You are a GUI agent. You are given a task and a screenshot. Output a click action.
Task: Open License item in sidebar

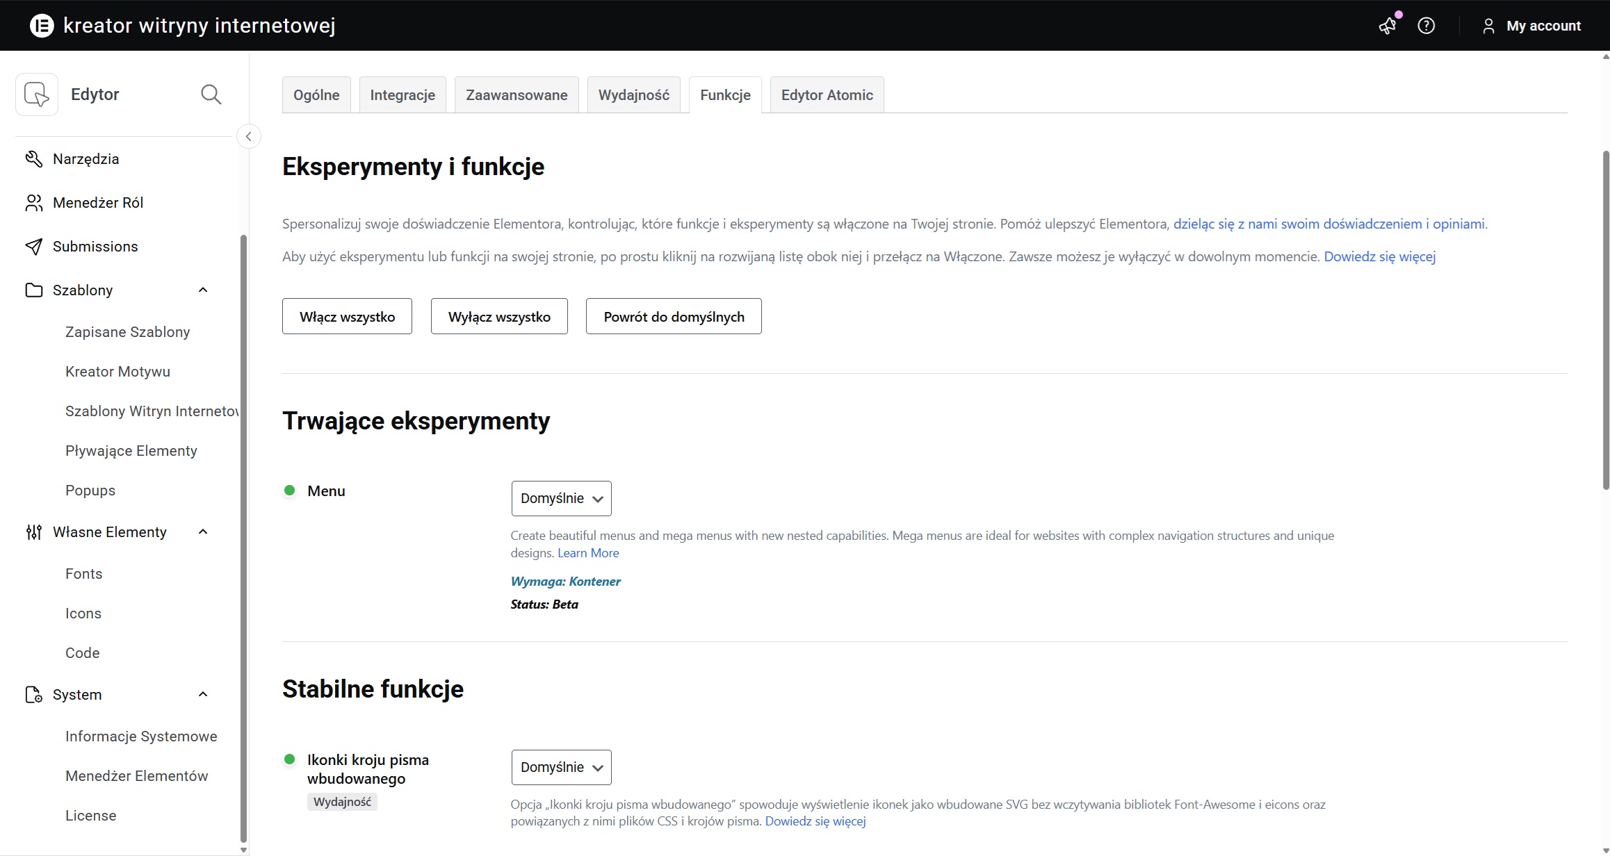point(91,816)
